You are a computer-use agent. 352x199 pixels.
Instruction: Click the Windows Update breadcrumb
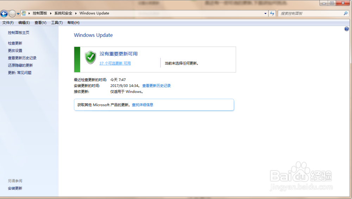pos(94,13)
